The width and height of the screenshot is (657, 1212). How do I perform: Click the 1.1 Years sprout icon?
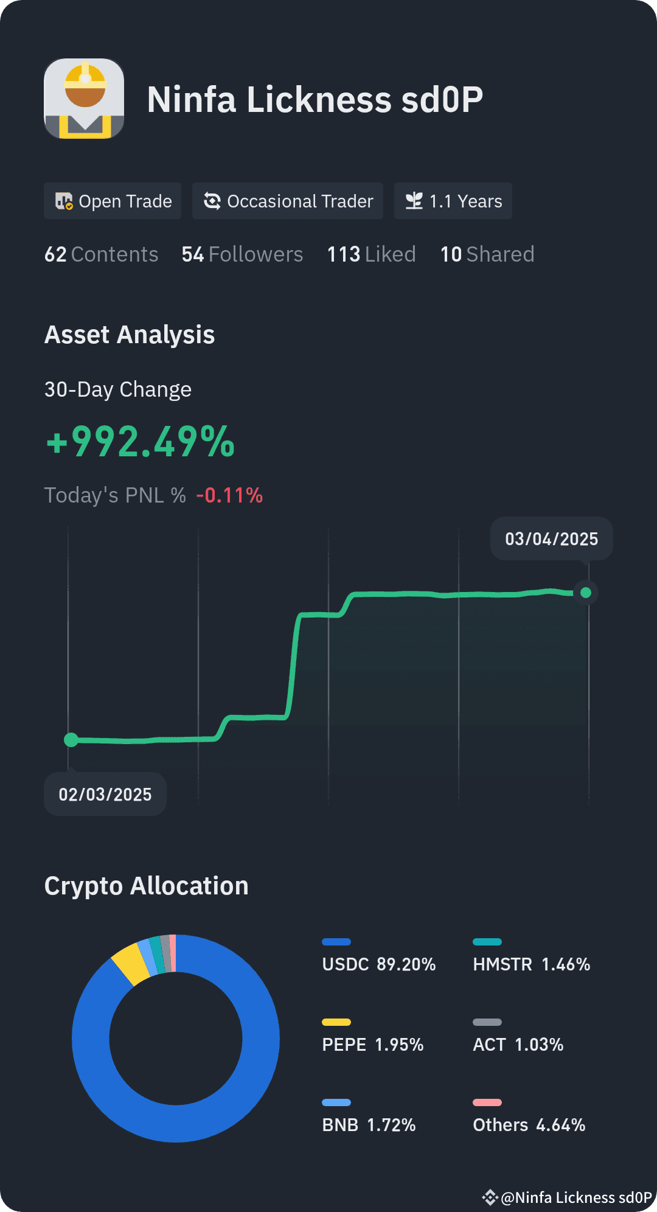pos(414,201)
